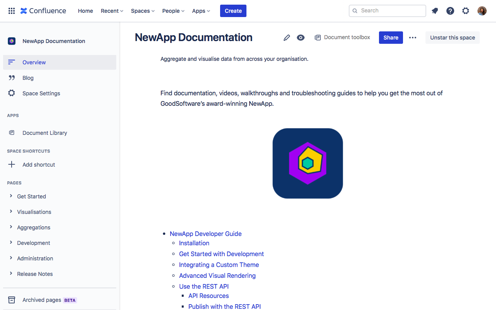
Task: Open the app switcher grid icon
Action: (x=12, y=11)
